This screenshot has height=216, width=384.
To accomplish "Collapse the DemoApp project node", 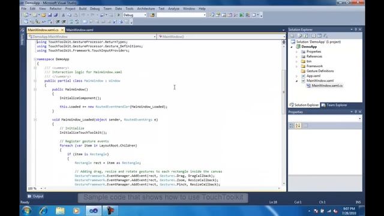I will point(292,47).
